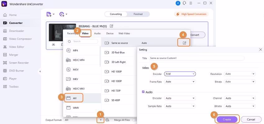Switch to the Video tab
The height and width of the screenshot is (124, 264).
(x=85, y=33)
